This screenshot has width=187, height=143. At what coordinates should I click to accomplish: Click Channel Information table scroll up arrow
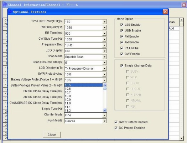click(181, 20)
